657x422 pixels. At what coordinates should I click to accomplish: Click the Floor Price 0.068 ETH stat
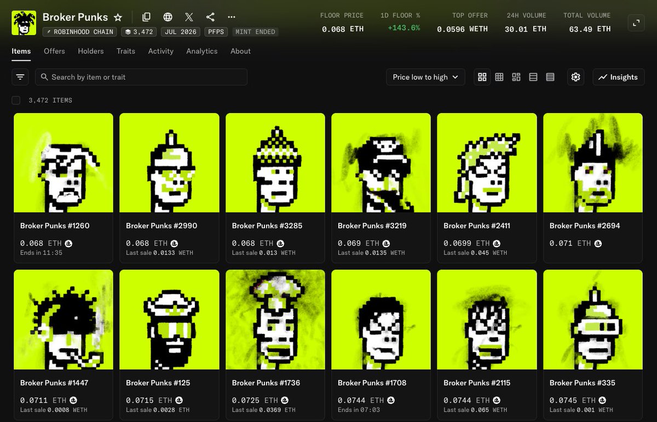tap(342, 22)
